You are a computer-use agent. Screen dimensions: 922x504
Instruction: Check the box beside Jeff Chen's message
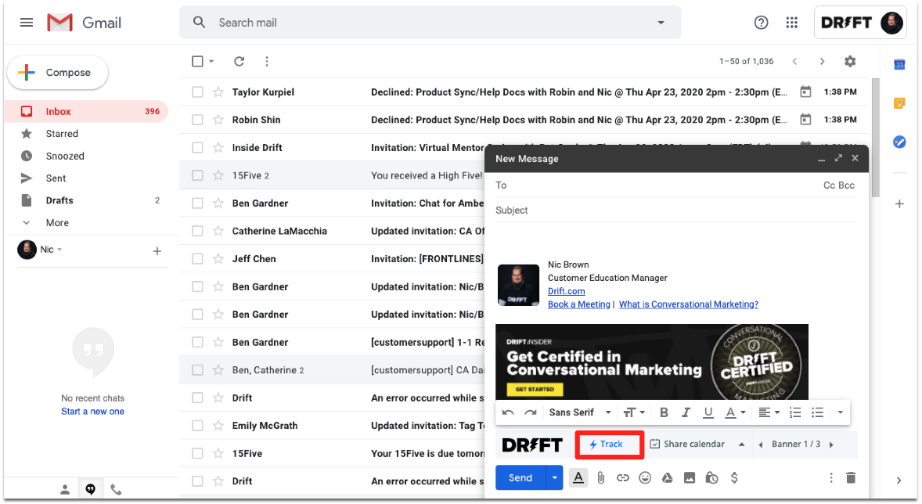pyautogui.click(x=197, y=259)
